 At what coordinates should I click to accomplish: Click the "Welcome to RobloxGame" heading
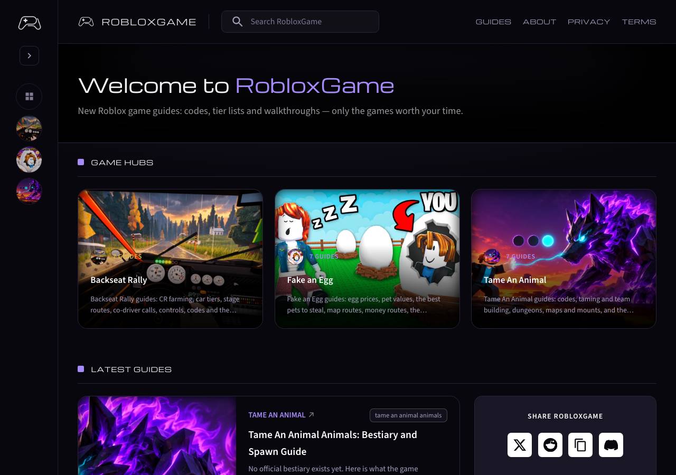[x=236, y=85]
